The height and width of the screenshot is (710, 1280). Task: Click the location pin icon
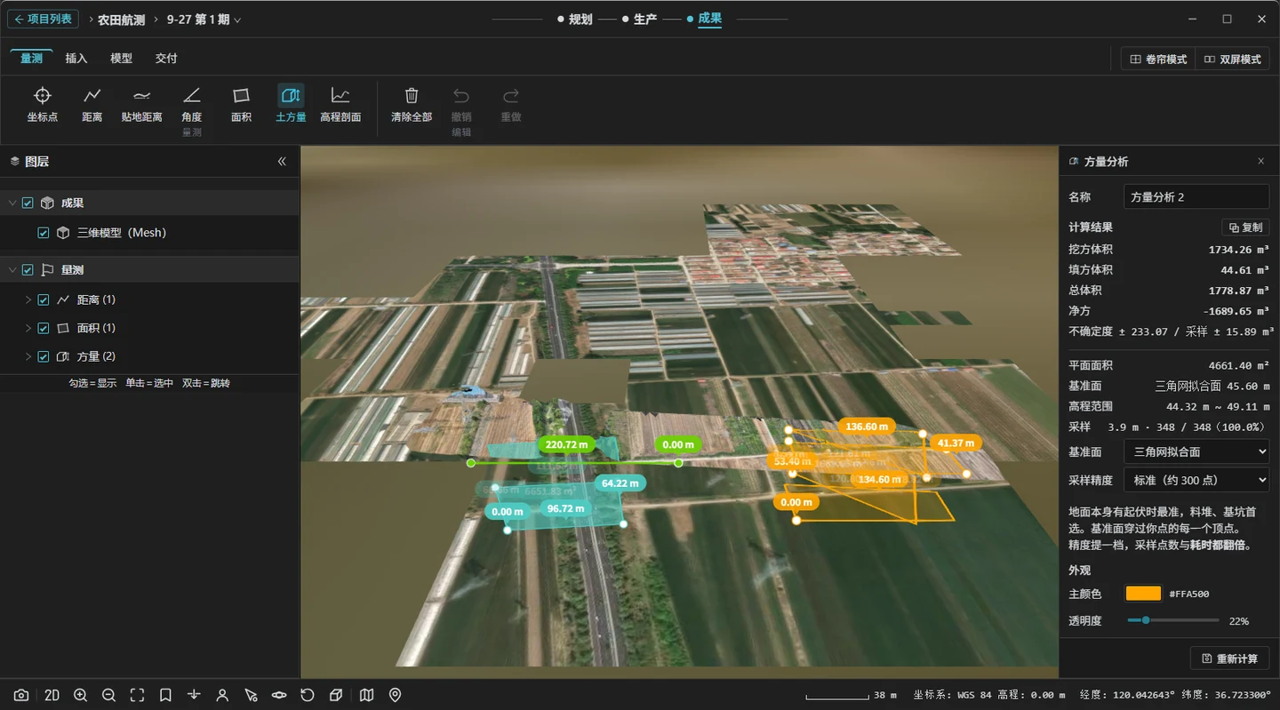396,695
